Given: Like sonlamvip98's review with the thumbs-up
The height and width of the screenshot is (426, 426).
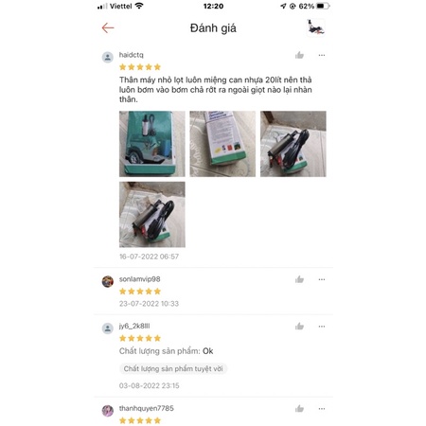Looking at the screenshot, I should click(x=299, y=279).
